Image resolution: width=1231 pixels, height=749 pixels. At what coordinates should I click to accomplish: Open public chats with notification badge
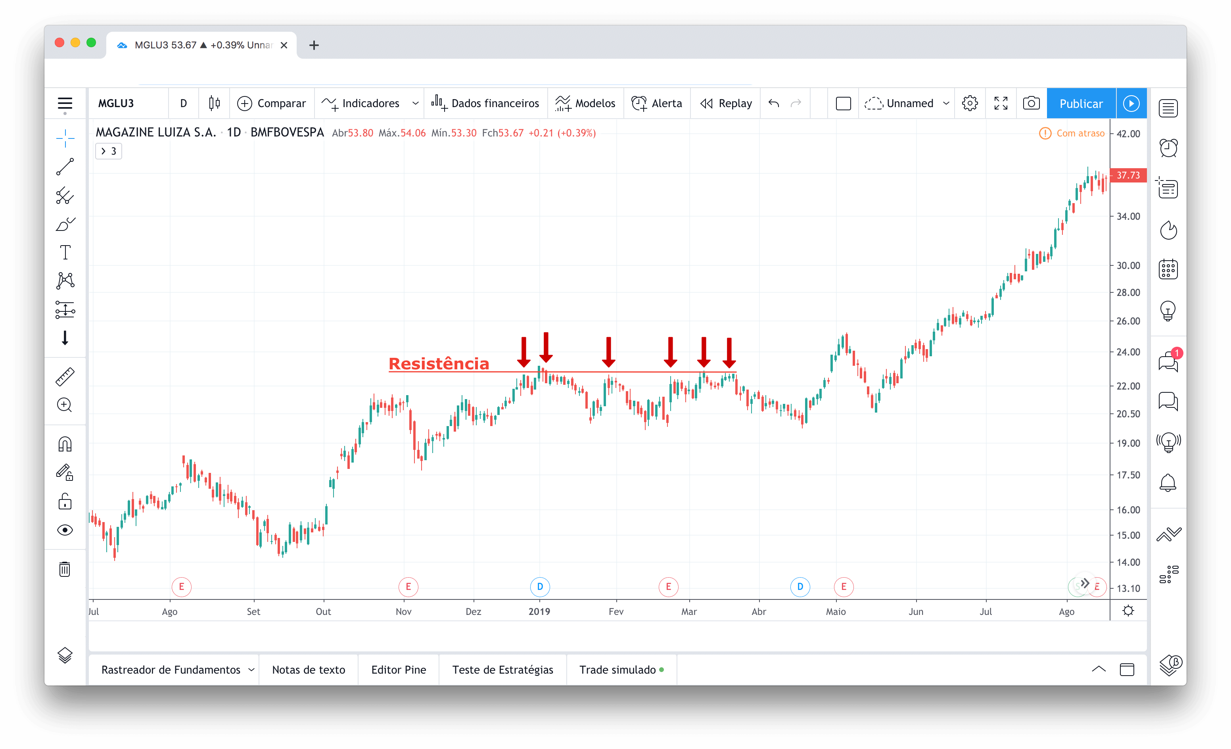pos(1168,361)
